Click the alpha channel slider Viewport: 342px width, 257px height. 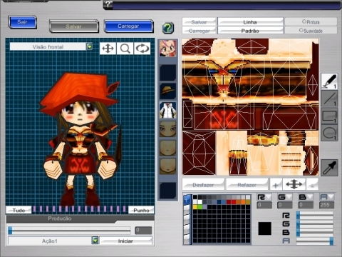tap(315, 241)
